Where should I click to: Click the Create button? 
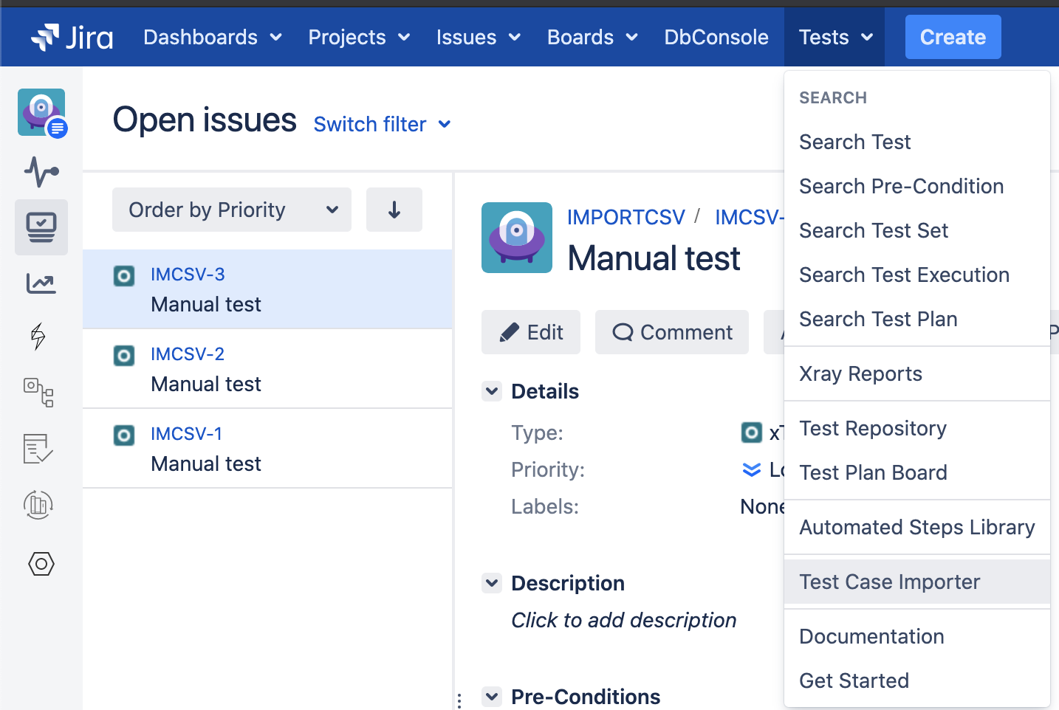pyautogui.click(x=953, y=37)
